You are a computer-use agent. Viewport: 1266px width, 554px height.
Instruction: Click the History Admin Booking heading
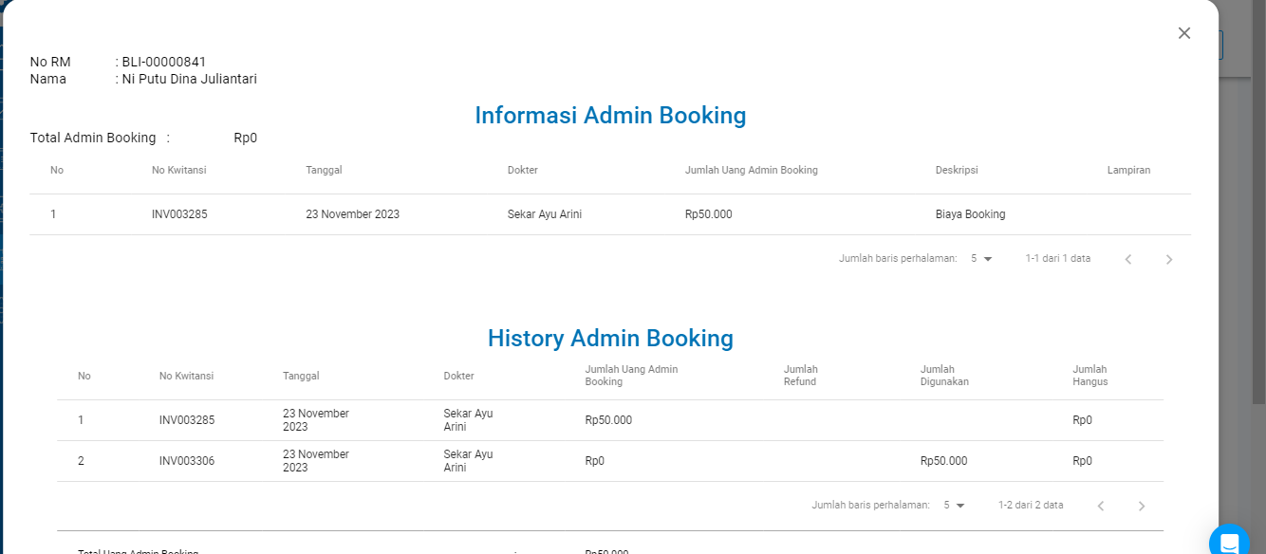pyautogui.click(x=610, y=339)
